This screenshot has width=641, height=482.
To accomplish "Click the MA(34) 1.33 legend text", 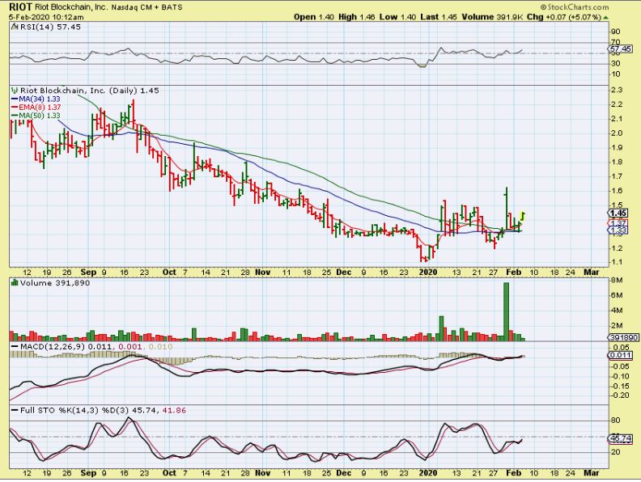I will (x=39, y=99).
